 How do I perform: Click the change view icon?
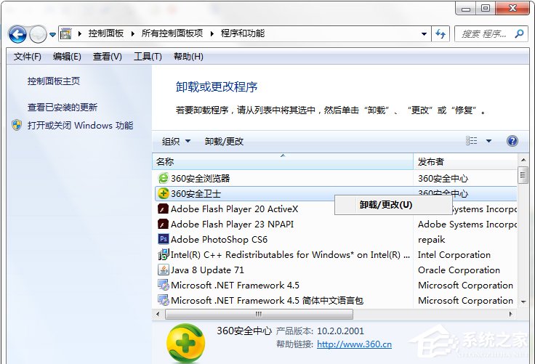coord(472,140)
